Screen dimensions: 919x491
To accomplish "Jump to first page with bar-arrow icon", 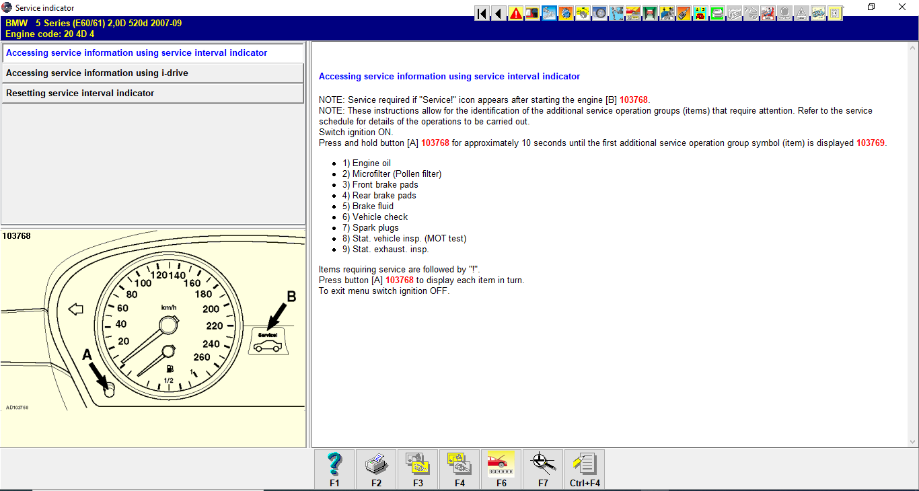I will pos(482,13).
